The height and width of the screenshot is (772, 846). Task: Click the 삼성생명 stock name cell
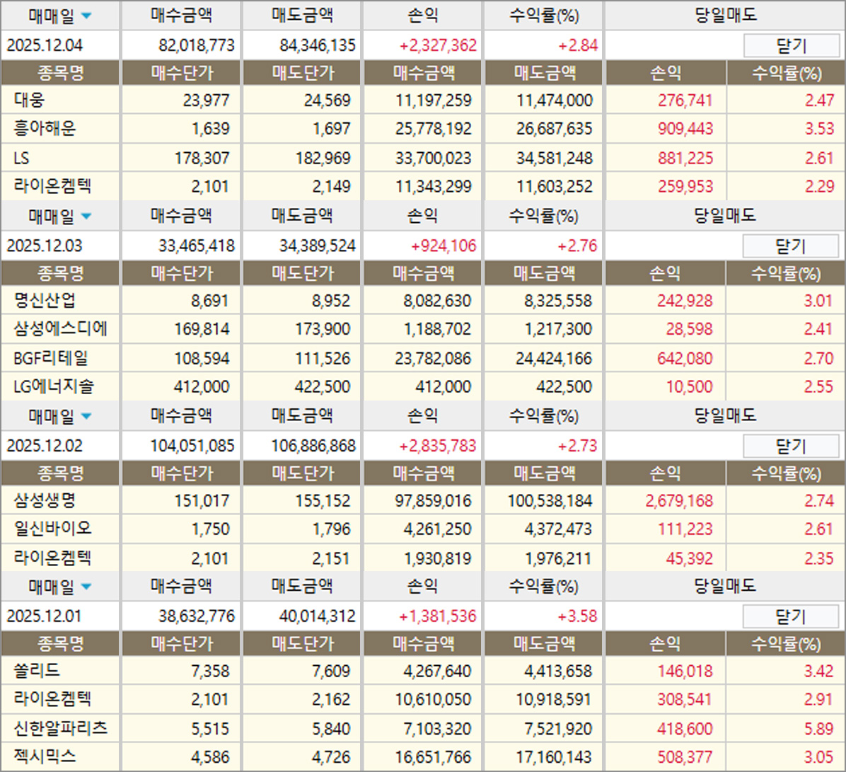(x=45, y=502)
